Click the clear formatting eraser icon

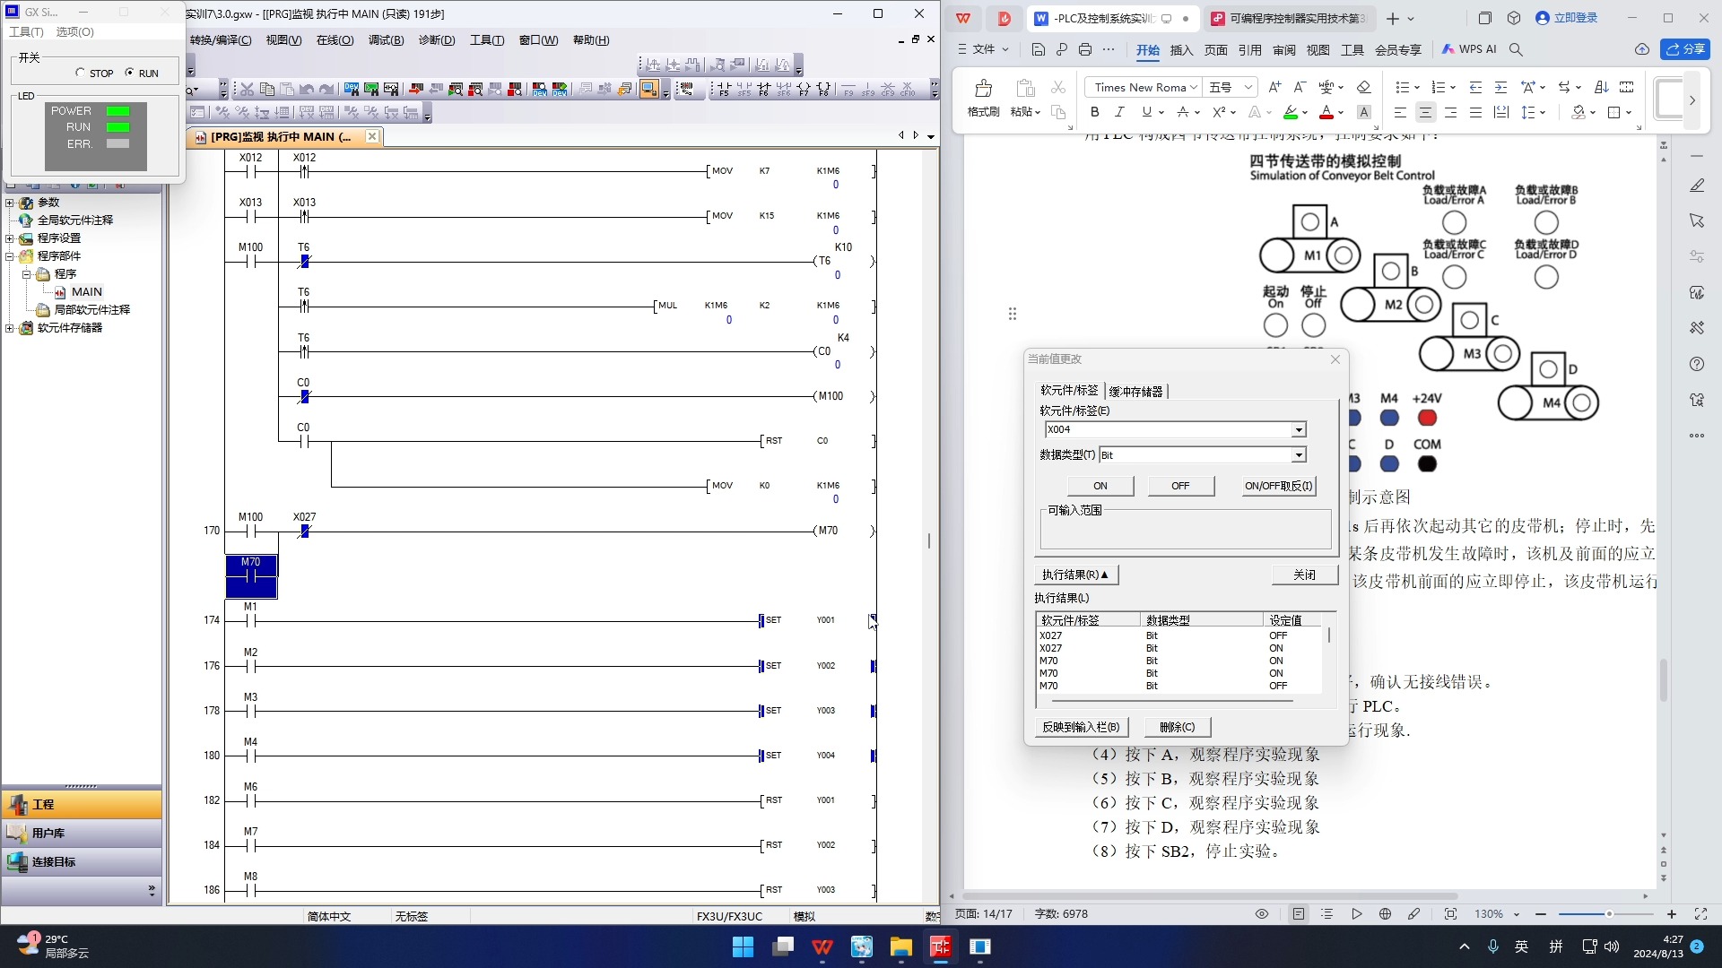[x=1363, y=87]
